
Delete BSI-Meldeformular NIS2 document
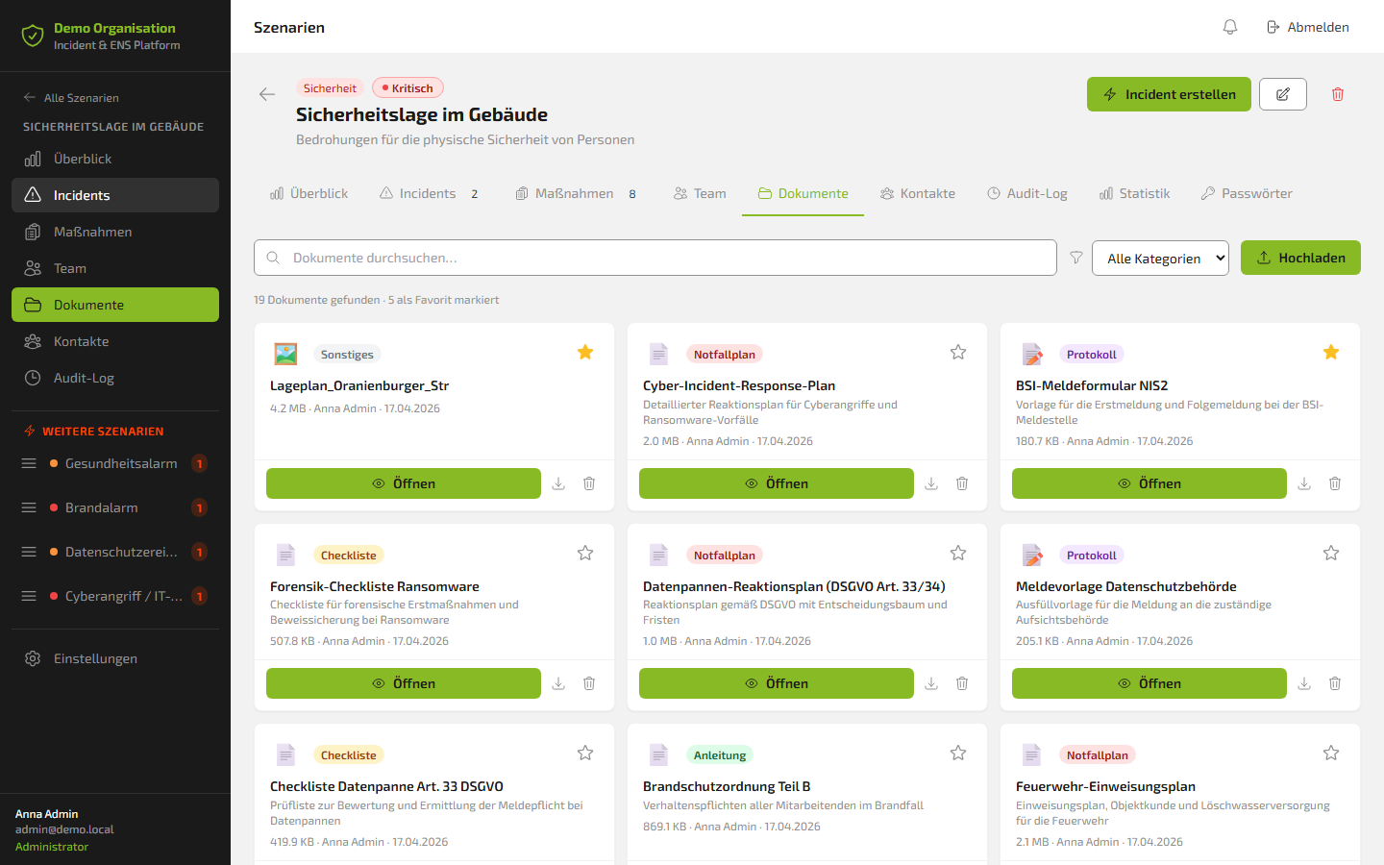click(x=1335, y=483)
